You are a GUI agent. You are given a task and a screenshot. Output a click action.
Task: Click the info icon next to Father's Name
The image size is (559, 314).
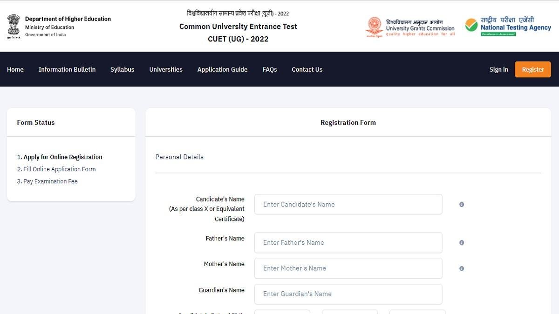pos(462,242)
